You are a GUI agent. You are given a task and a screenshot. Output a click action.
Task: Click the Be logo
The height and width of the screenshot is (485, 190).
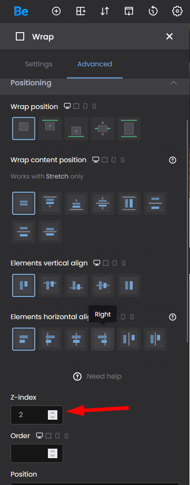(x=21, y=12)
